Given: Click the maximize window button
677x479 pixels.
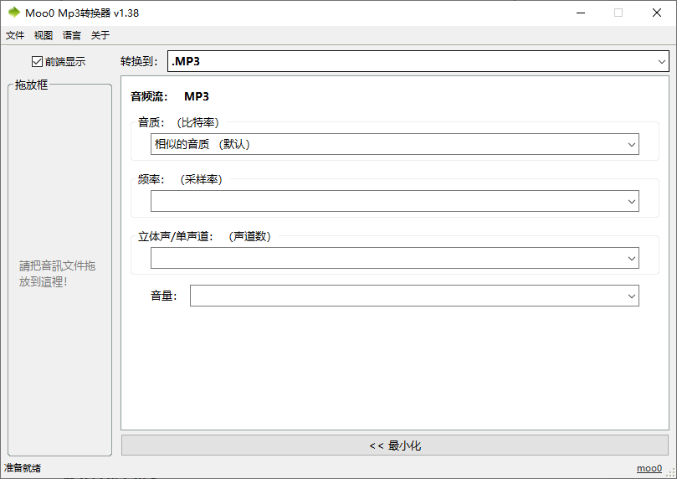Looking at the screenshot, I should point(618,13).
